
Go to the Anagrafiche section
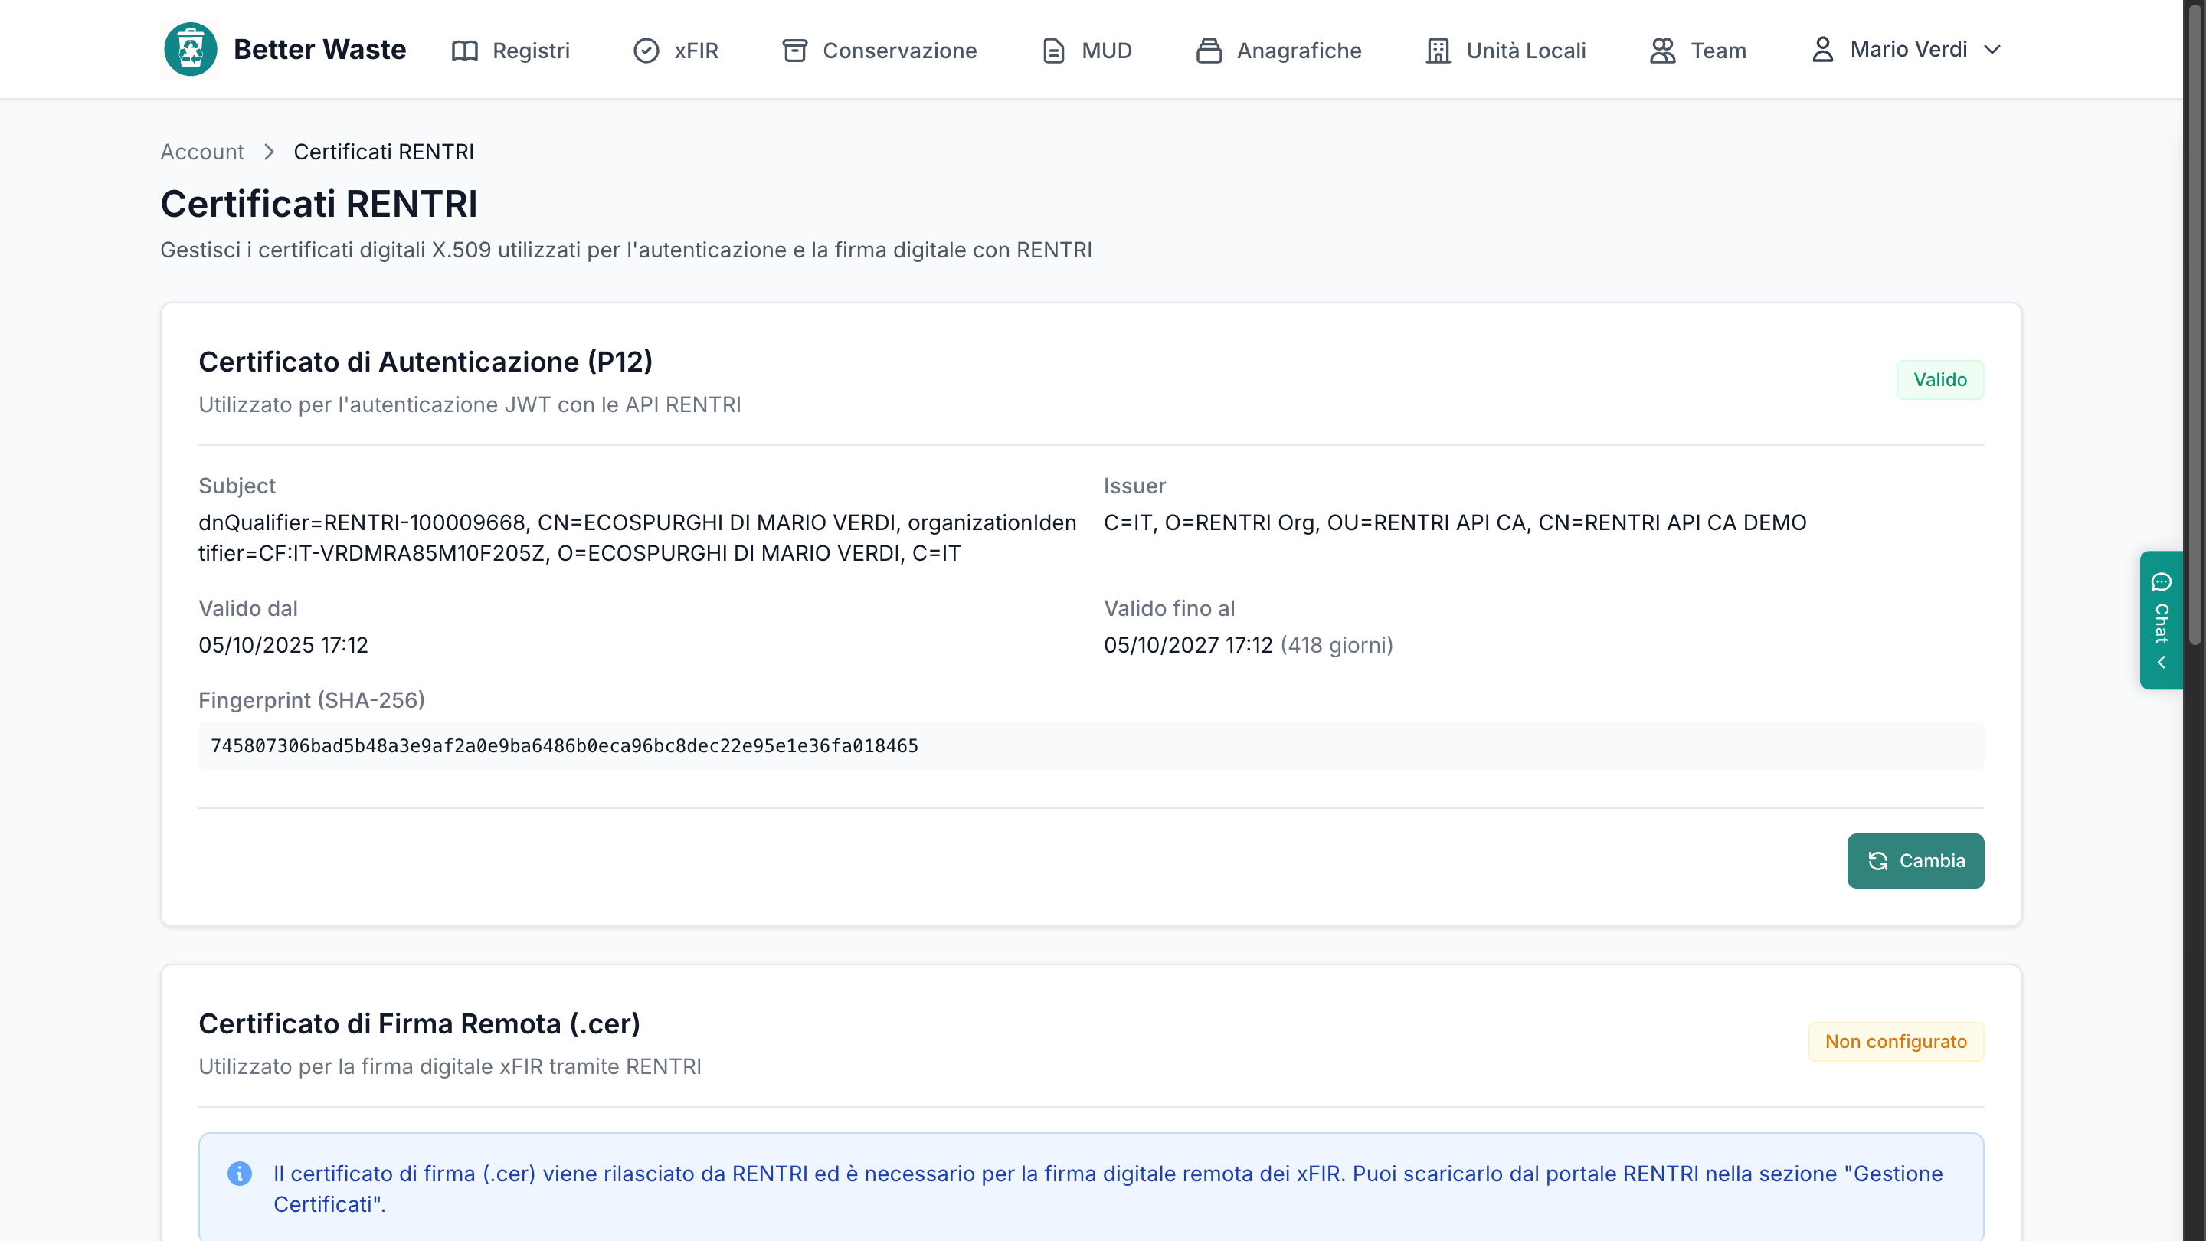pos(1278,51)
